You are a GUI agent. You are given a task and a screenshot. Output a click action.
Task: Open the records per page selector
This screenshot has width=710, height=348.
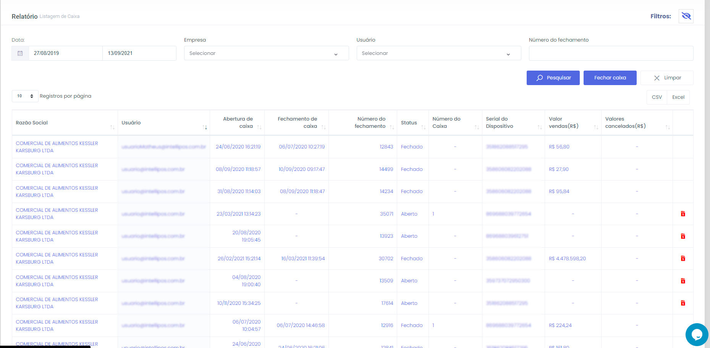[x=25, y=96]
